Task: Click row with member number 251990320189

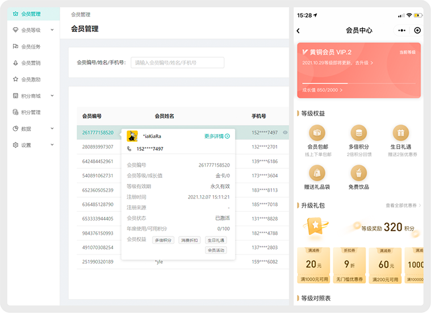Action: 183,261
